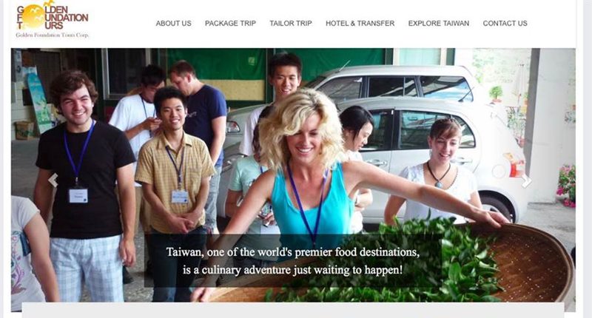Click the culinary adventure banner caption
This screenshot has height=318, width=592.
point(293,260)
